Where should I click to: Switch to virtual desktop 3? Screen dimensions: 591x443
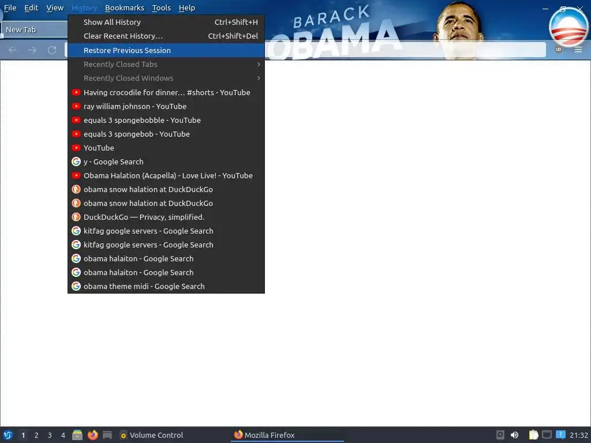(x=50, y=435)
